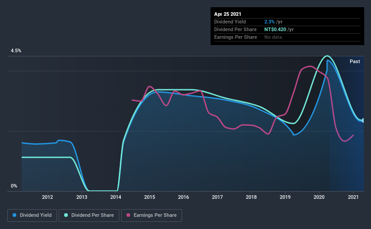Toggle the Dividend Yield legend button
Viewport: 371px width, 229px height.
coord(32,215)
